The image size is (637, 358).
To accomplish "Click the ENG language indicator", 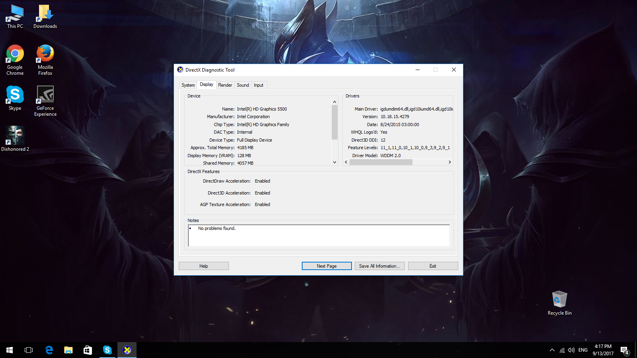I will 583,350.
